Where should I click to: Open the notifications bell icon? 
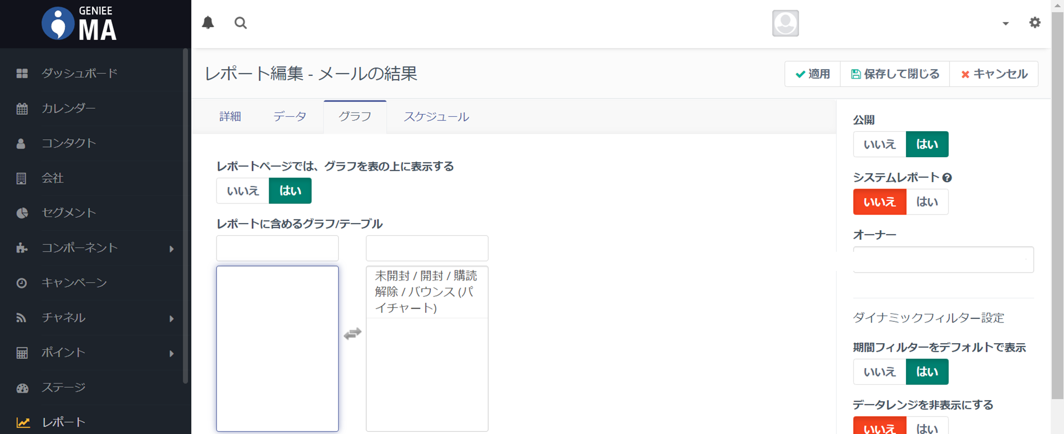[x=208, y=23]
